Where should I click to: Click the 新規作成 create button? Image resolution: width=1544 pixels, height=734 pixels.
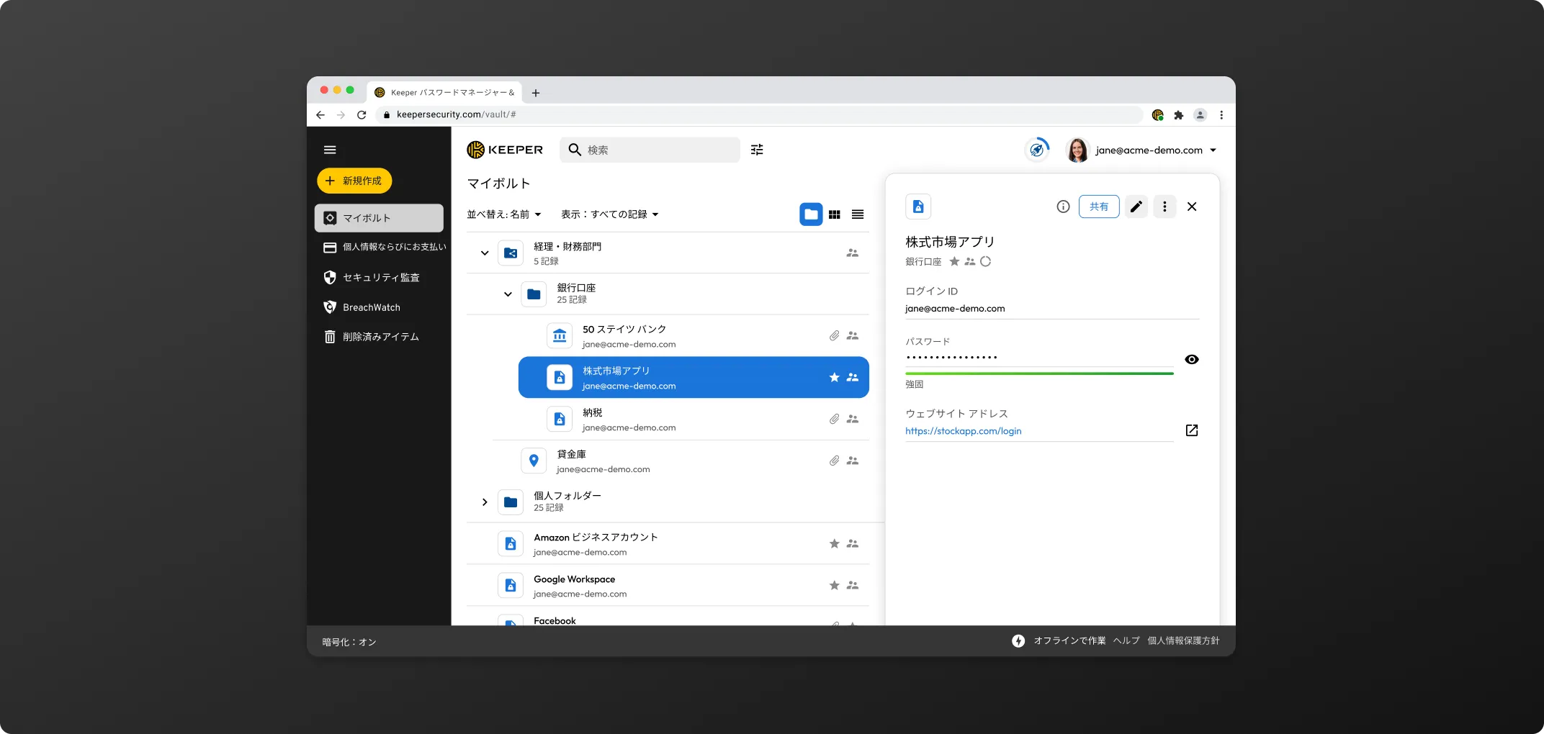point(354,181)
